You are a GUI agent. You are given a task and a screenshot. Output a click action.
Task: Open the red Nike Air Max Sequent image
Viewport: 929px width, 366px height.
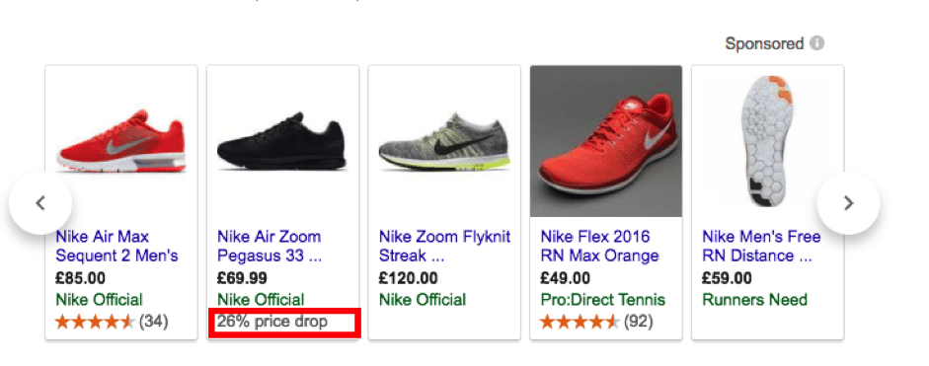[x=121, y=142]
